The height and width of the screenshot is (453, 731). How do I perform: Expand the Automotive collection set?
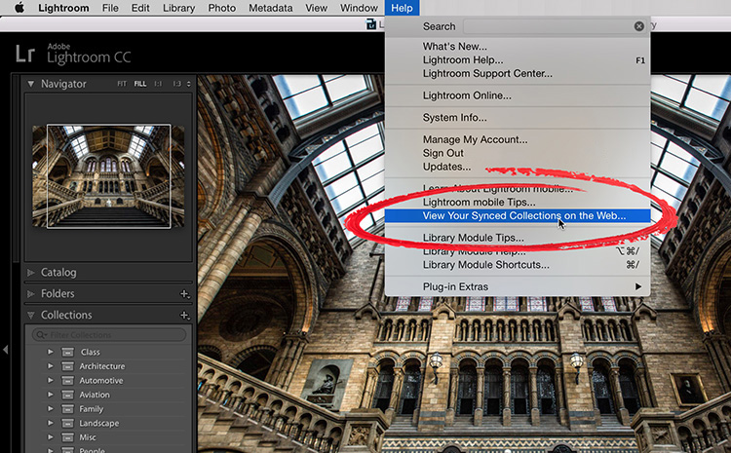[x=51, y=380]
